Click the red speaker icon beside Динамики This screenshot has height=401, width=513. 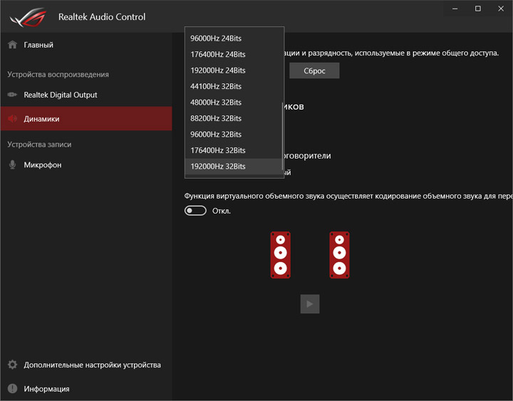[x=12, y=118]
